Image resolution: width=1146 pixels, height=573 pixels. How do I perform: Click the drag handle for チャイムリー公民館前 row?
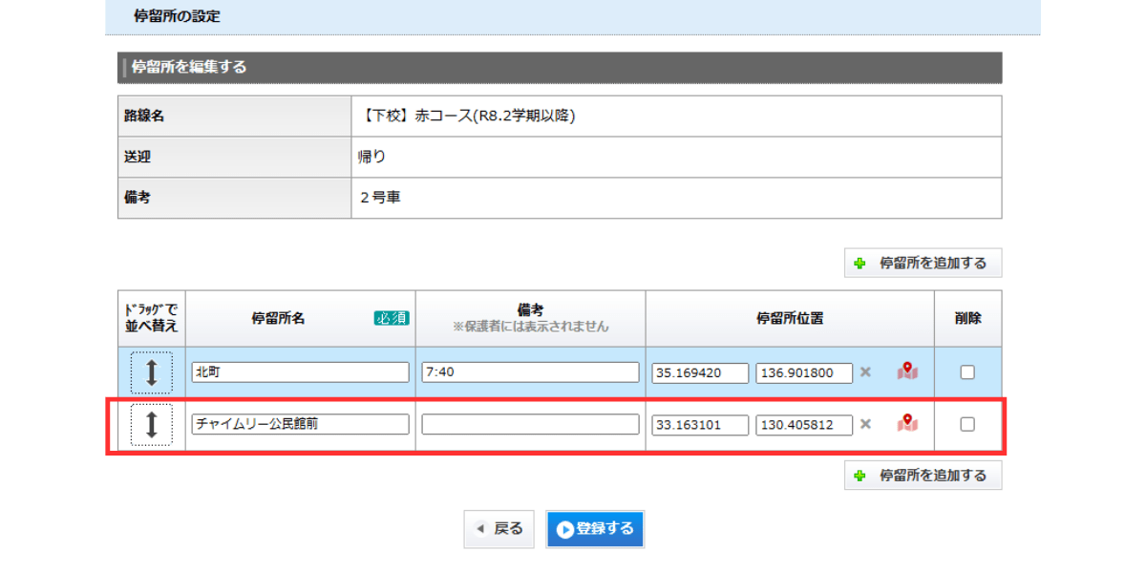151,425
